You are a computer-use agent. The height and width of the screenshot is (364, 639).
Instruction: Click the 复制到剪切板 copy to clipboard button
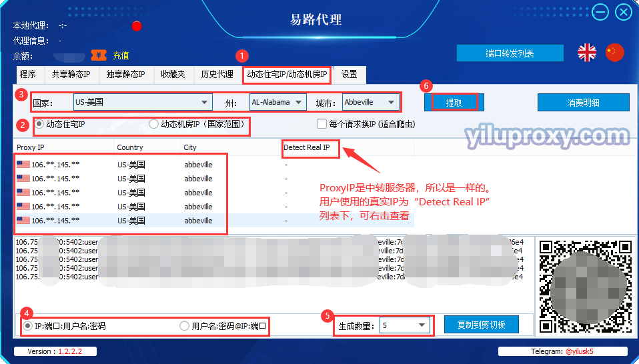tap(482, 325)
